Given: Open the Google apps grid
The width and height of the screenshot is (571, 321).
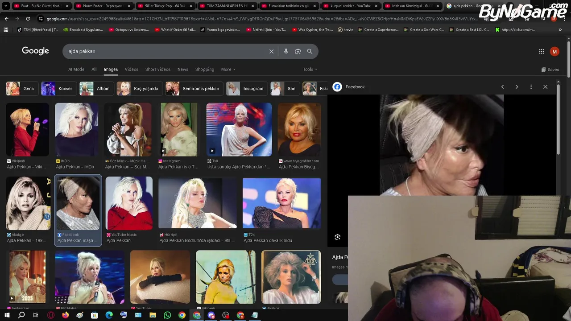Looking at the screenshot, I should 542,52.
